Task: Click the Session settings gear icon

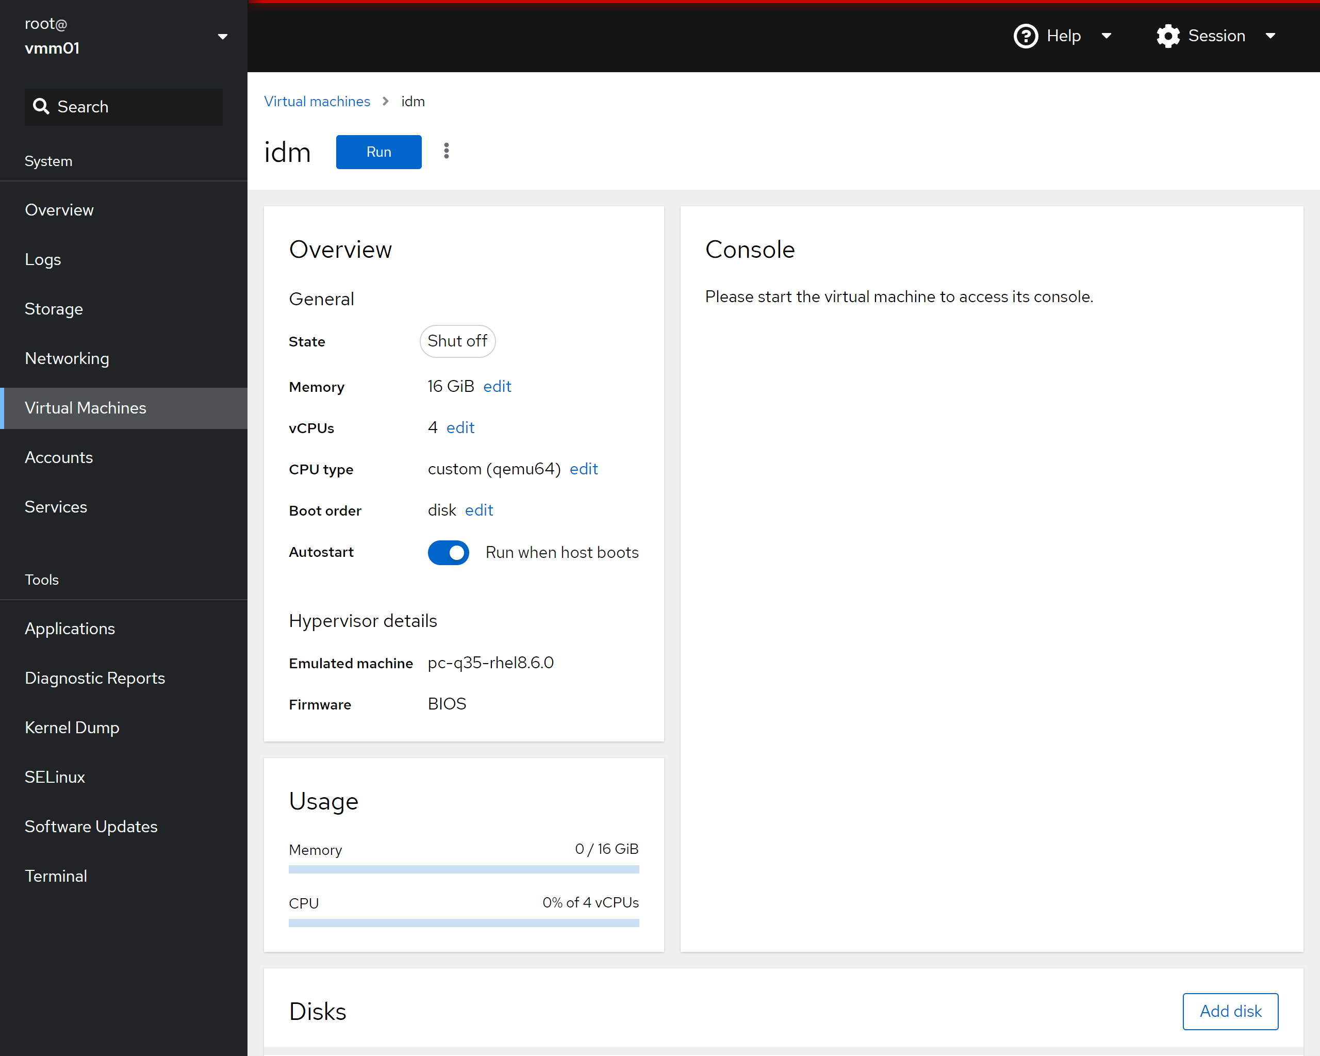Action: [1166, 36]
